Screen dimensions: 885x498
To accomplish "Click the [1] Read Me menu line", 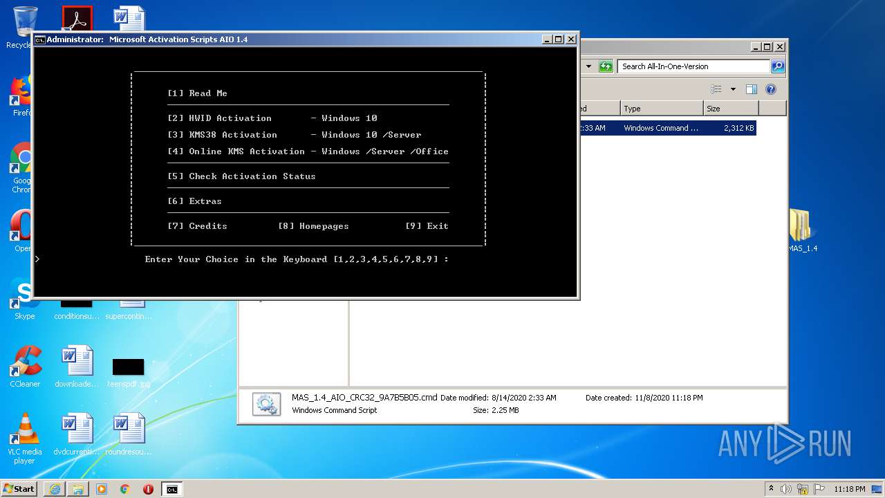I will click(197, 93).
